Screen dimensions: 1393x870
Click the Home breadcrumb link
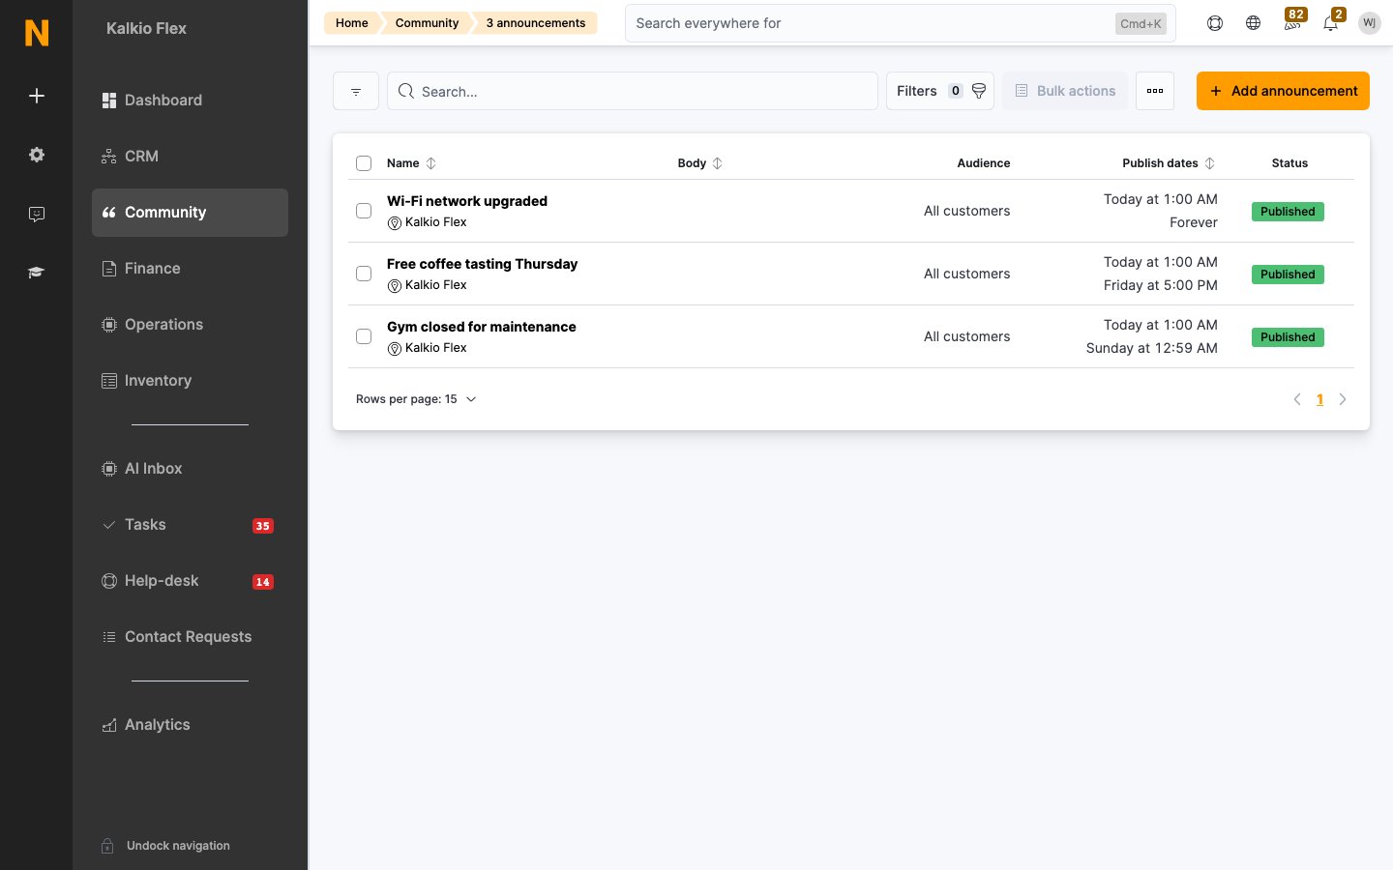[351, 23]
